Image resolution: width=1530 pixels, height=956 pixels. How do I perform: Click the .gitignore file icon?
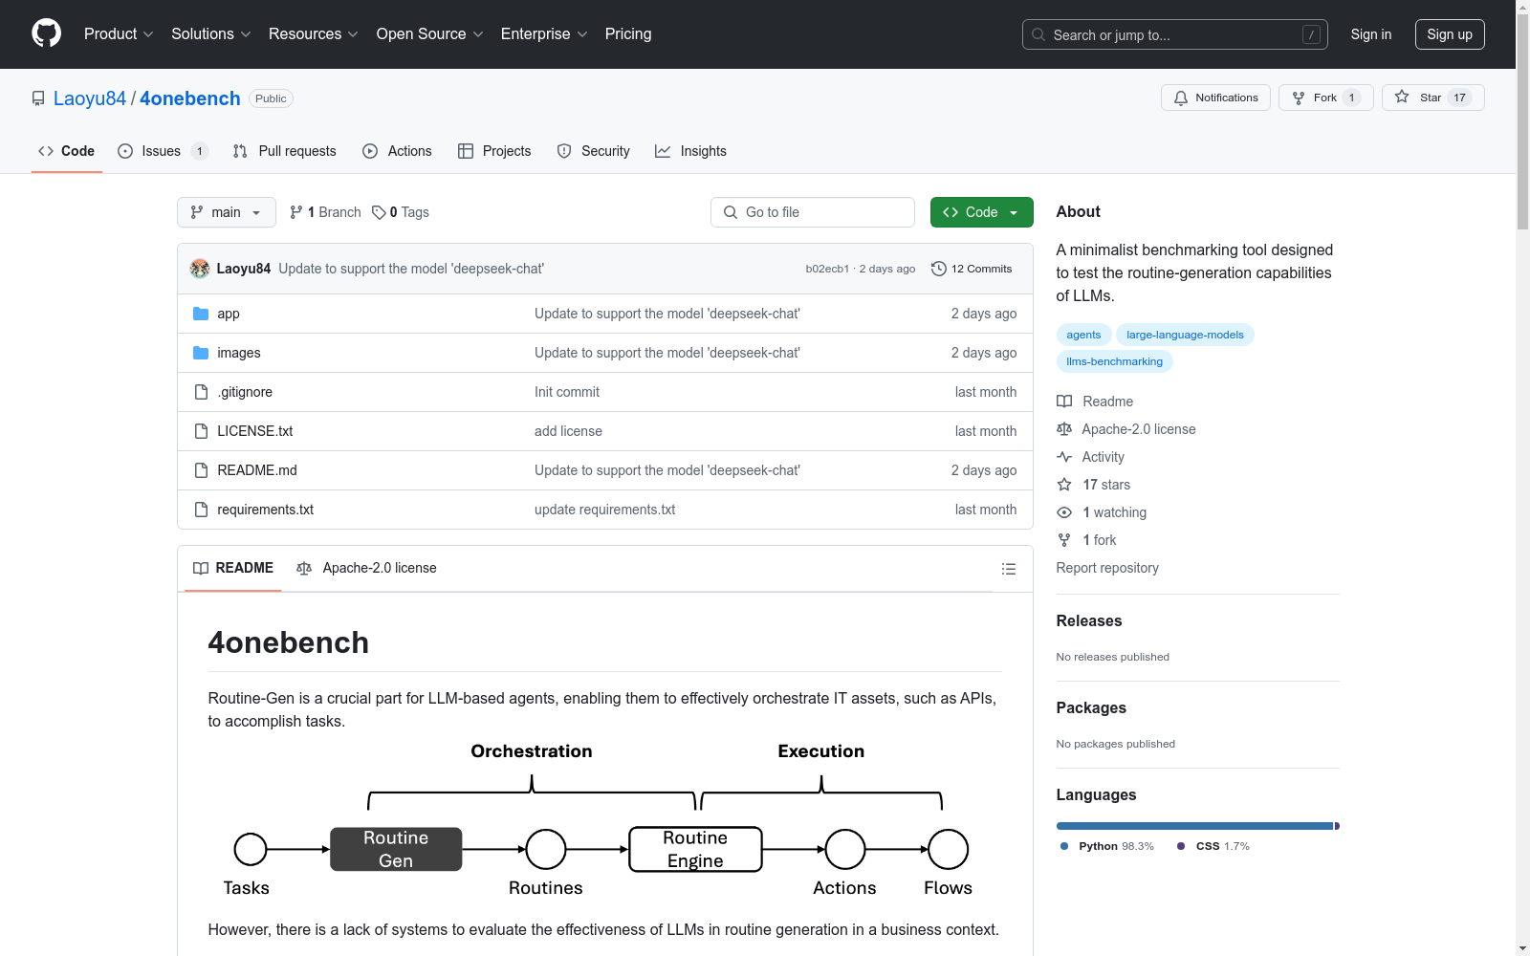201,392
